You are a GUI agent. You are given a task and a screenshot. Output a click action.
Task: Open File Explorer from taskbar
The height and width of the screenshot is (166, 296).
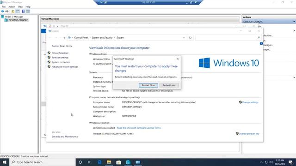click(109, 162)
